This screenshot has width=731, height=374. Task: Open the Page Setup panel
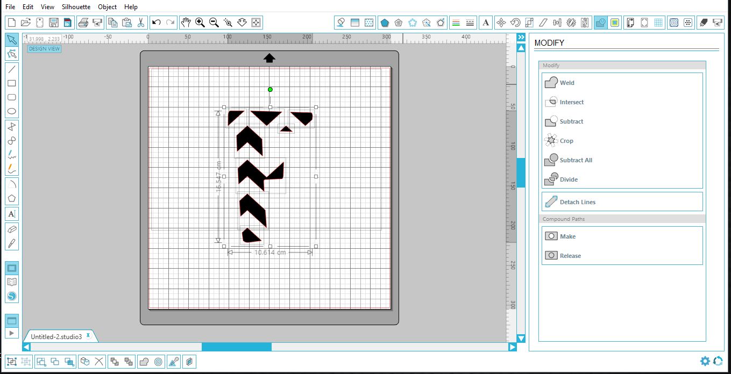pyautogui.click(x=630, y=23)
